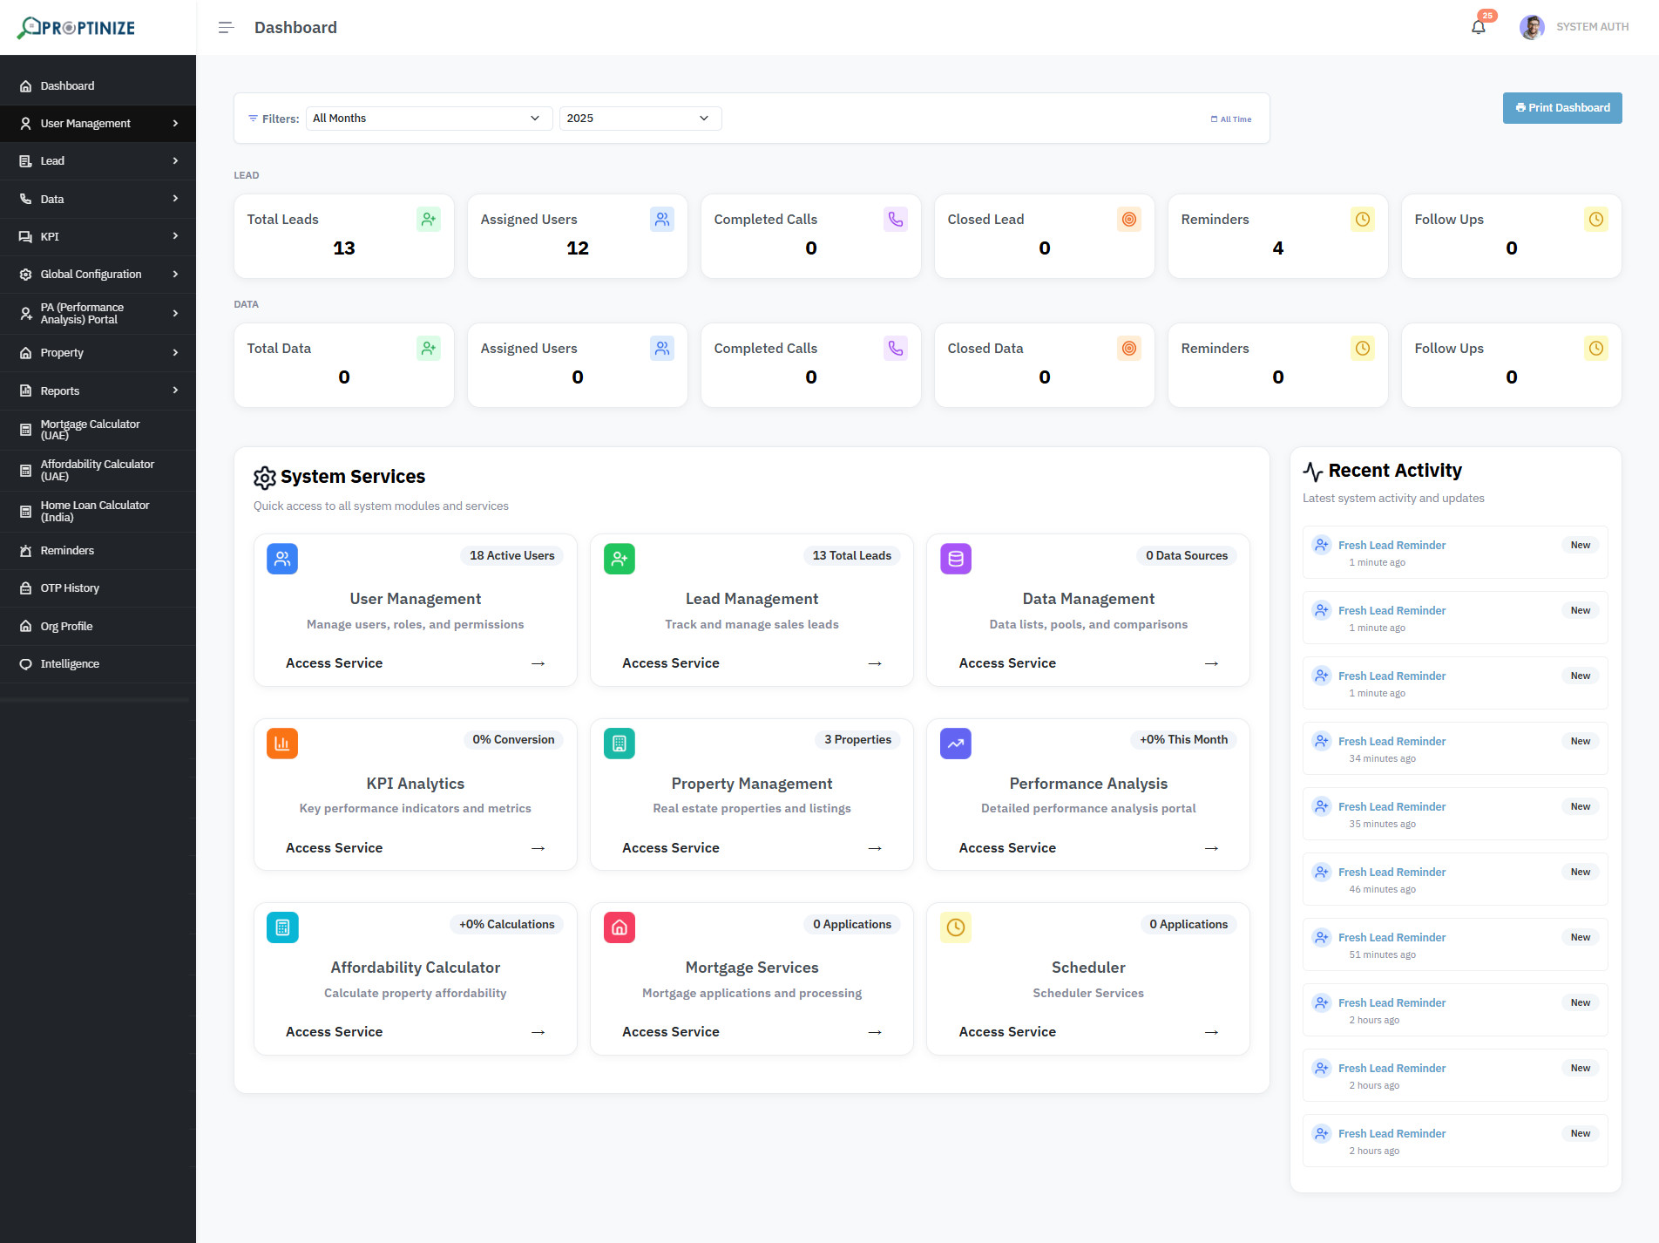Select the Org Profile sidebar icon
Image resolution: width=1659 pixels, height=1243 pixels.
[25, 626]
